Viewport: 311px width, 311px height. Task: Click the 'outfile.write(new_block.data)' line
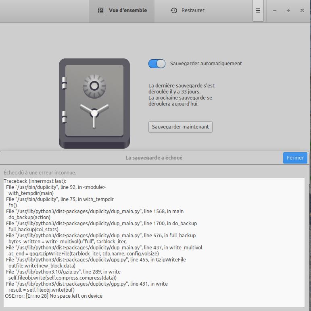coord(42,266)
